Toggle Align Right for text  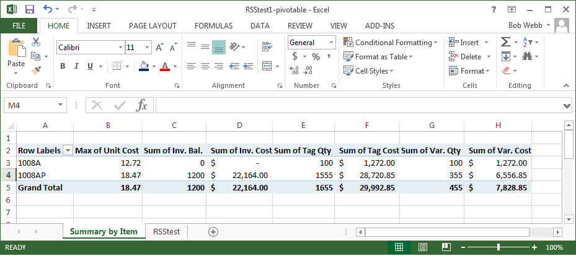[219, 66]
